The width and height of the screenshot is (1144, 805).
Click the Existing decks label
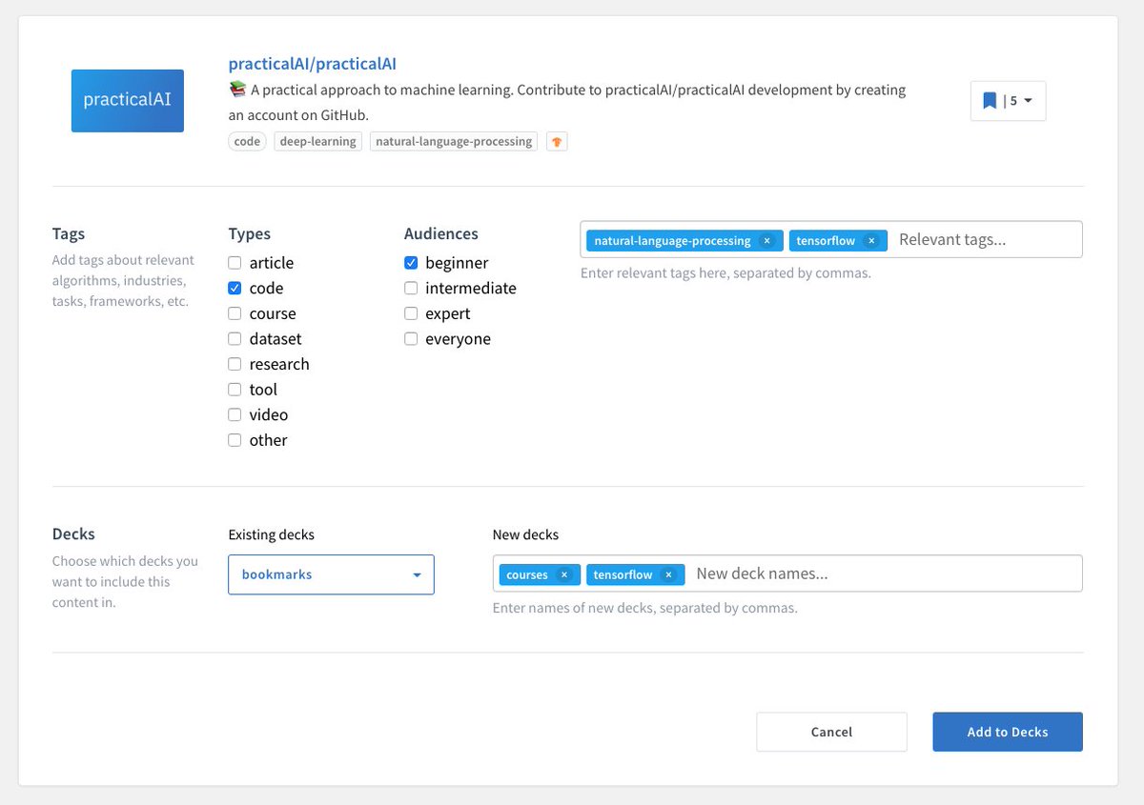272,534
